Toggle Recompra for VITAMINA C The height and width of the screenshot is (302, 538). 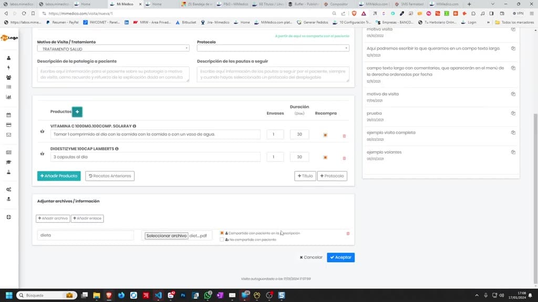325,135
